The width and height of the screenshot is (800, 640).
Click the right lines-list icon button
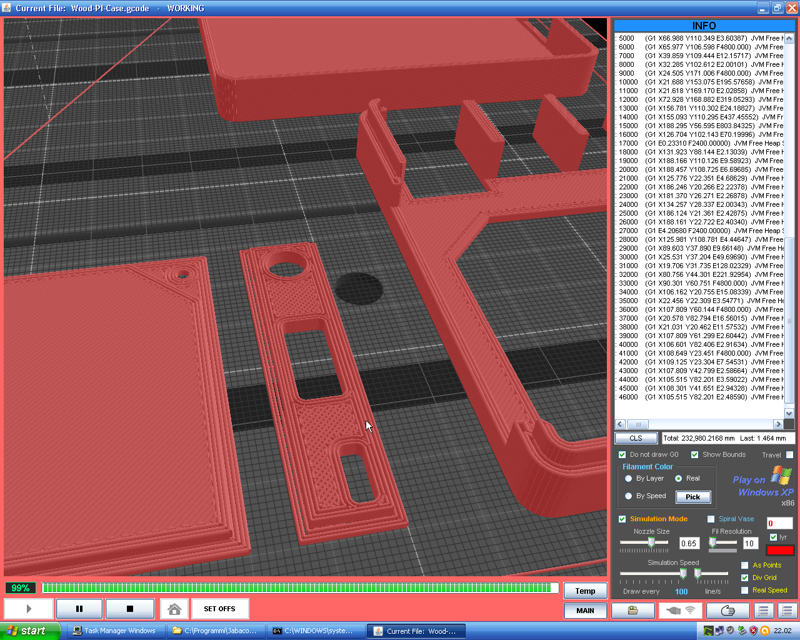(787, 611)
